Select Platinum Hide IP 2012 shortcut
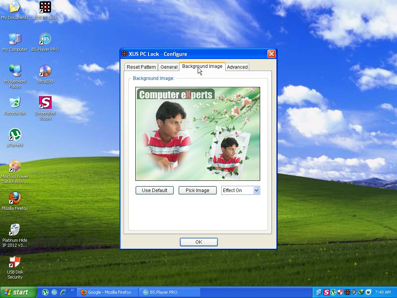 (15, 236)
